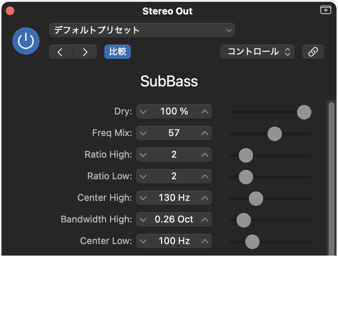The width and height of the screenshot is (338, 311).
Task: Open the デフォルトプリセット preset dropdown
Action: (142, 30)
